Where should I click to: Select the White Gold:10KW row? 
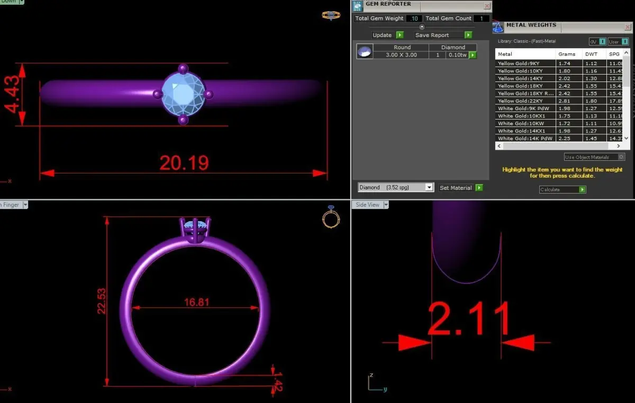pos(559,123)
